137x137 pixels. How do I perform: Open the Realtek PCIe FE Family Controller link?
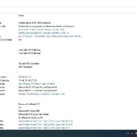pos(42,94)
